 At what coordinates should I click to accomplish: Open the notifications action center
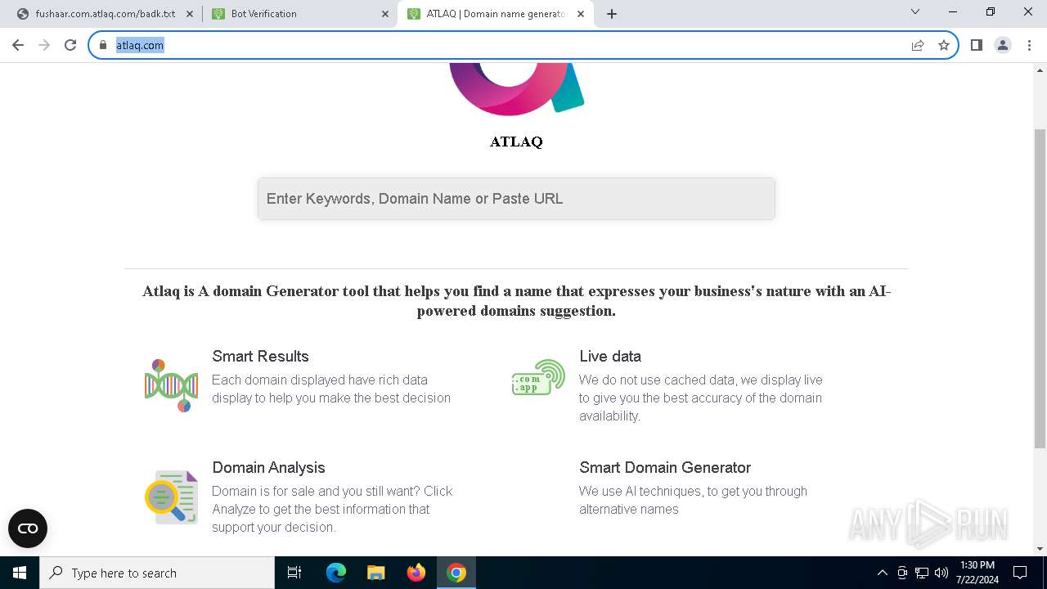pyautogui.click(x=1020, y=573)
